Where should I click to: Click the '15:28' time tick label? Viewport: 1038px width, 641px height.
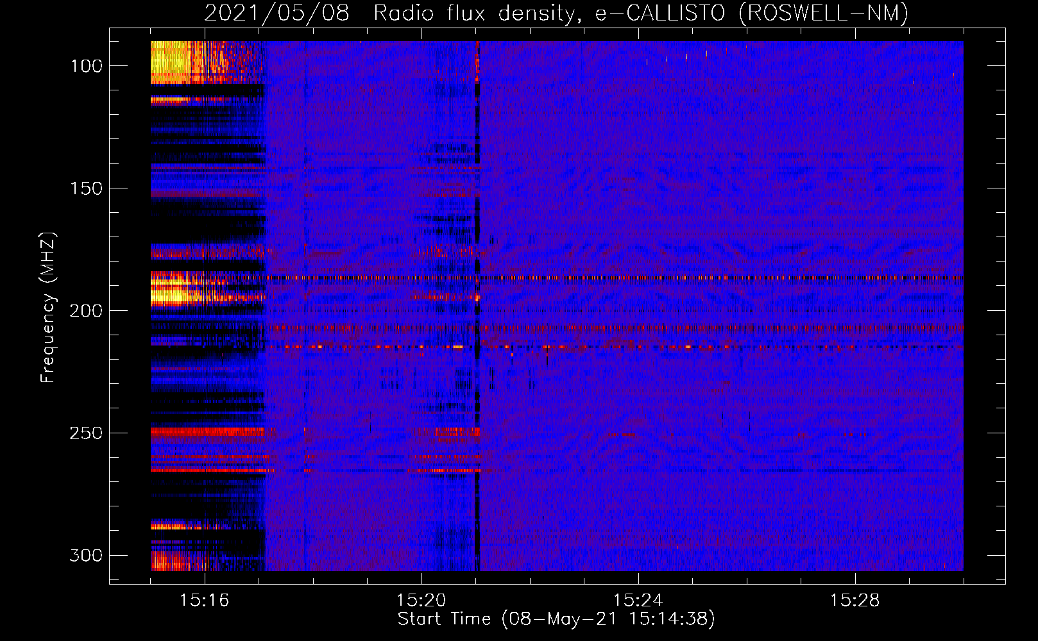click(x=855, y=601)
